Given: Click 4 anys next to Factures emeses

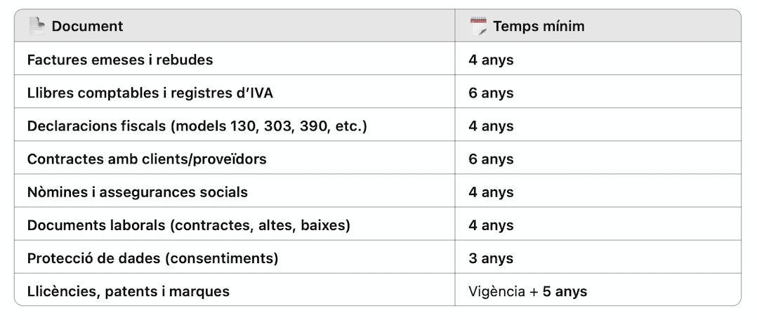Looking at the screenshot, I should point(491,60).
